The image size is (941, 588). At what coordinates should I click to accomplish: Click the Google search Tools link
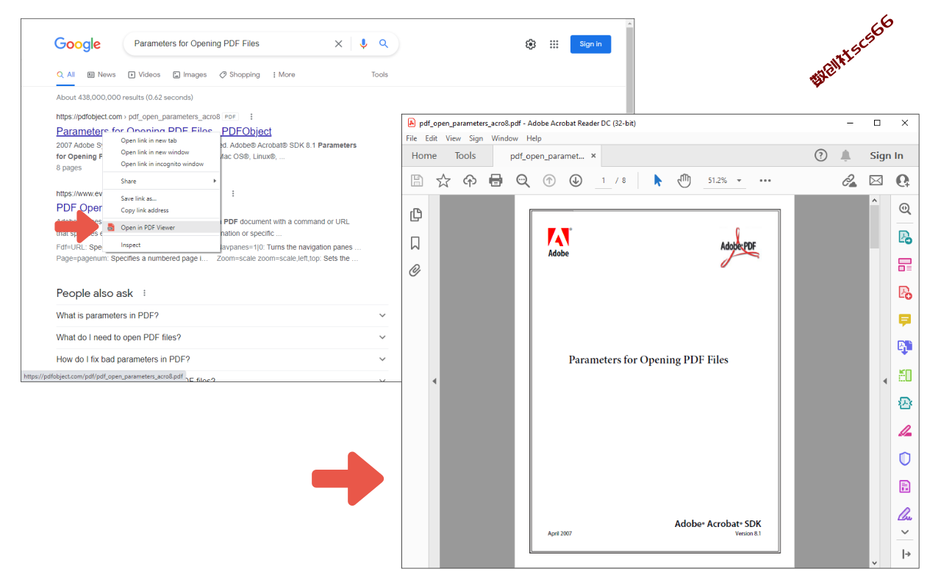(379, 74)
